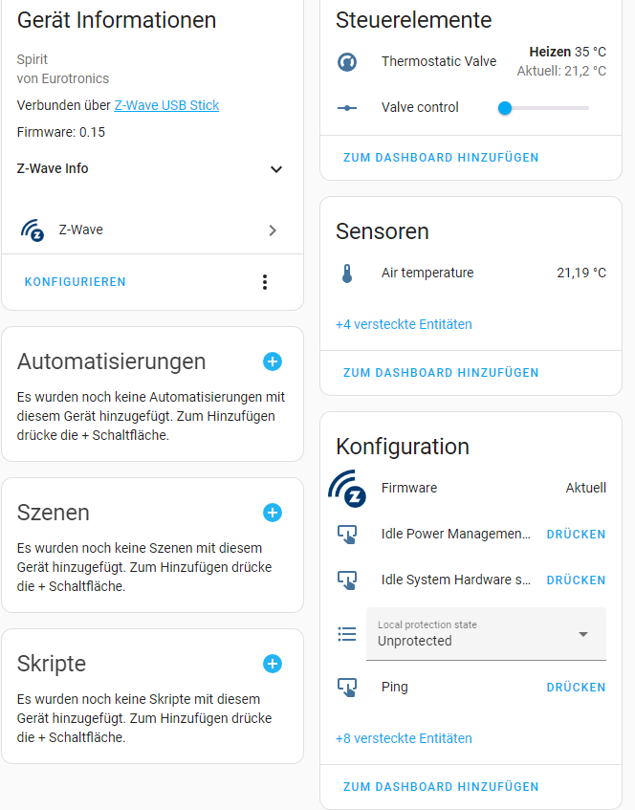Show the +8 versteckte Entitäten in Konfiguration
The height and width of the screenshot is (810, 635).
point(404,738)
